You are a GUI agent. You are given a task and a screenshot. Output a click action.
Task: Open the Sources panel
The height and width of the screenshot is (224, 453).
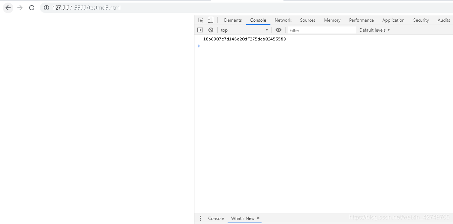[x=308, y=20]
